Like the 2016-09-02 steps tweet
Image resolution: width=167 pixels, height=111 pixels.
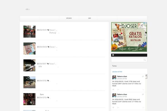pyautogui.click(x=113, y=108)
